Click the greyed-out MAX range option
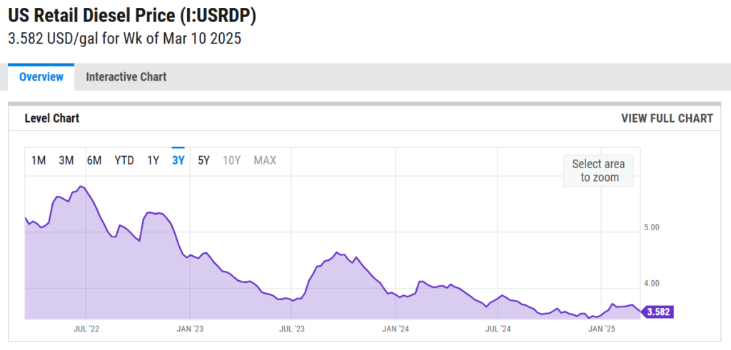The width and height of the screenshot is (731, 350). pyautogui.click(x=265, y=160)
